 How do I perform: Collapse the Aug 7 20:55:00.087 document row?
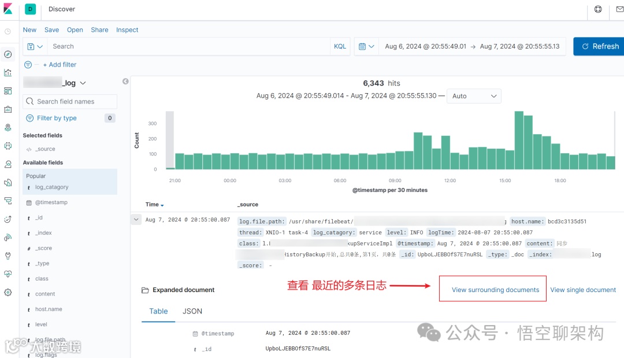[136, 219]
